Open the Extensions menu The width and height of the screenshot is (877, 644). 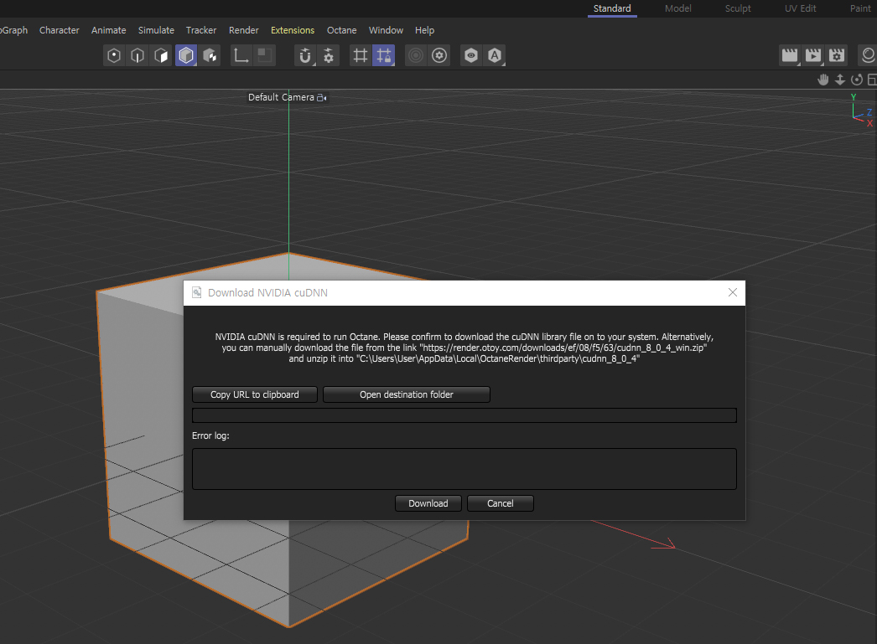pyautogui.click(x=293, y=30)
